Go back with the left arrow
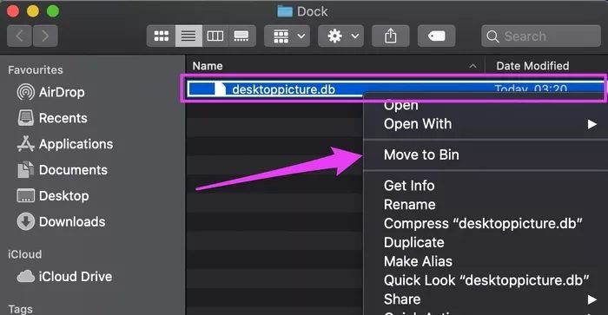608x315 pixels. point(19,36)
